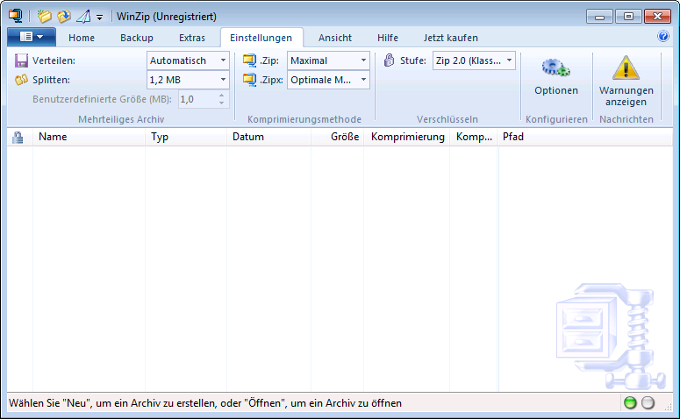Click the open archive folder icon in quick access toolbar
Screen dimensions: 680x419
pyautogui.click(x=64, y=16)
